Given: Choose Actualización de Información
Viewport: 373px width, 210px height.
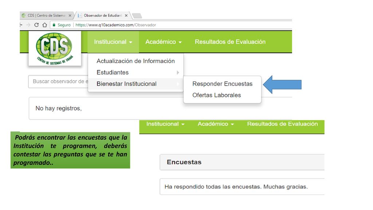Looking at the screenshot, I should [136, 61].
